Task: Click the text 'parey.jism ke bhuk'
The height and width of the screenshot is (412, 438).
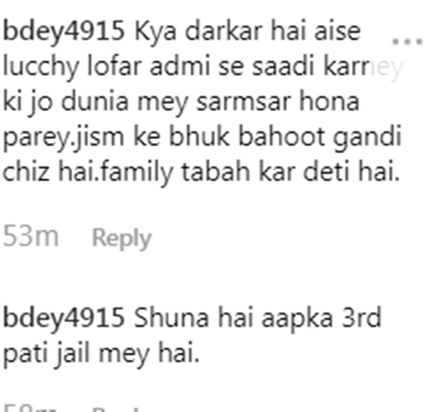Action: click(x=115, y=137)
